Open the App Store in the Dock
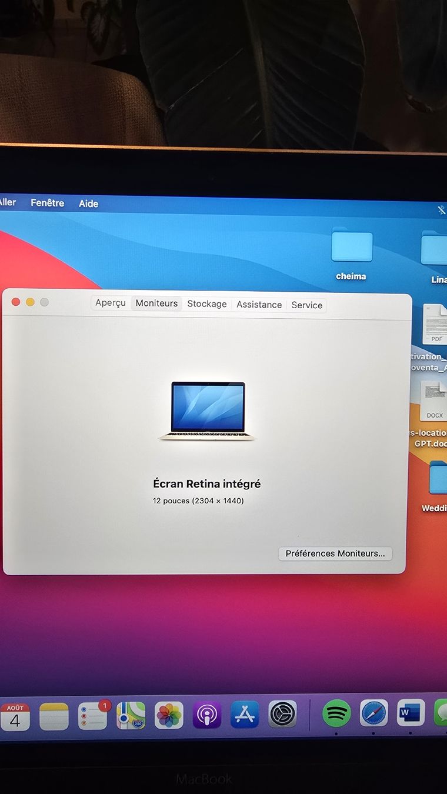 [245, 715]
